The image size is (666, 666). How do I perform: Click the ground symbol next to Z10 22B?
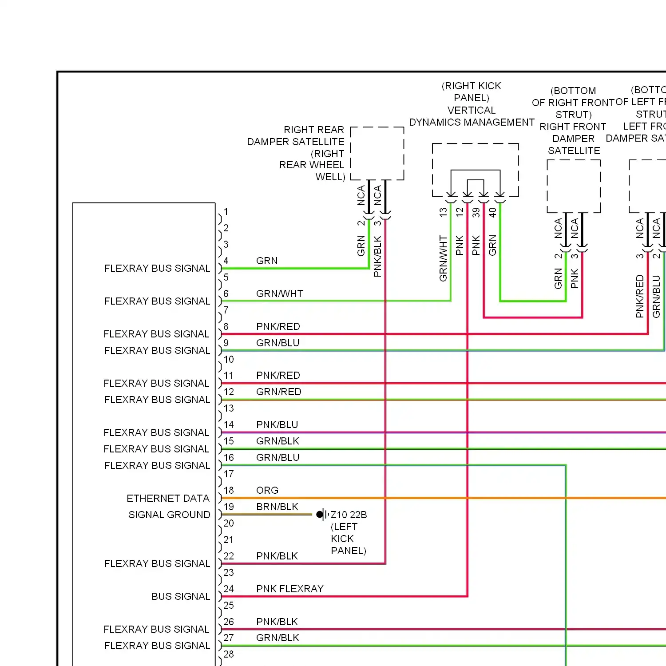click(322, 515)
